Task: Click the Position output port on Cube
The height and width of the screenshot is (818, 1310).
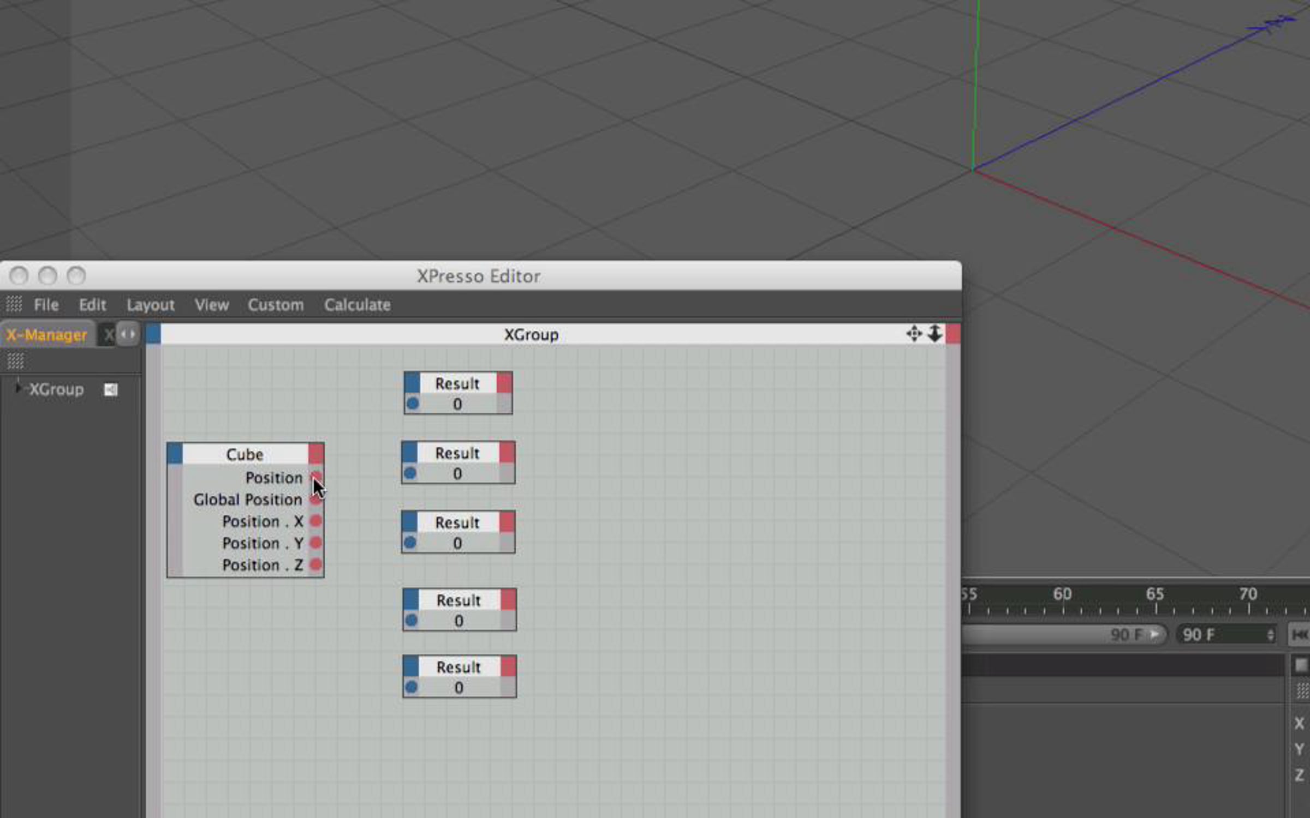Action: point(315,477)
